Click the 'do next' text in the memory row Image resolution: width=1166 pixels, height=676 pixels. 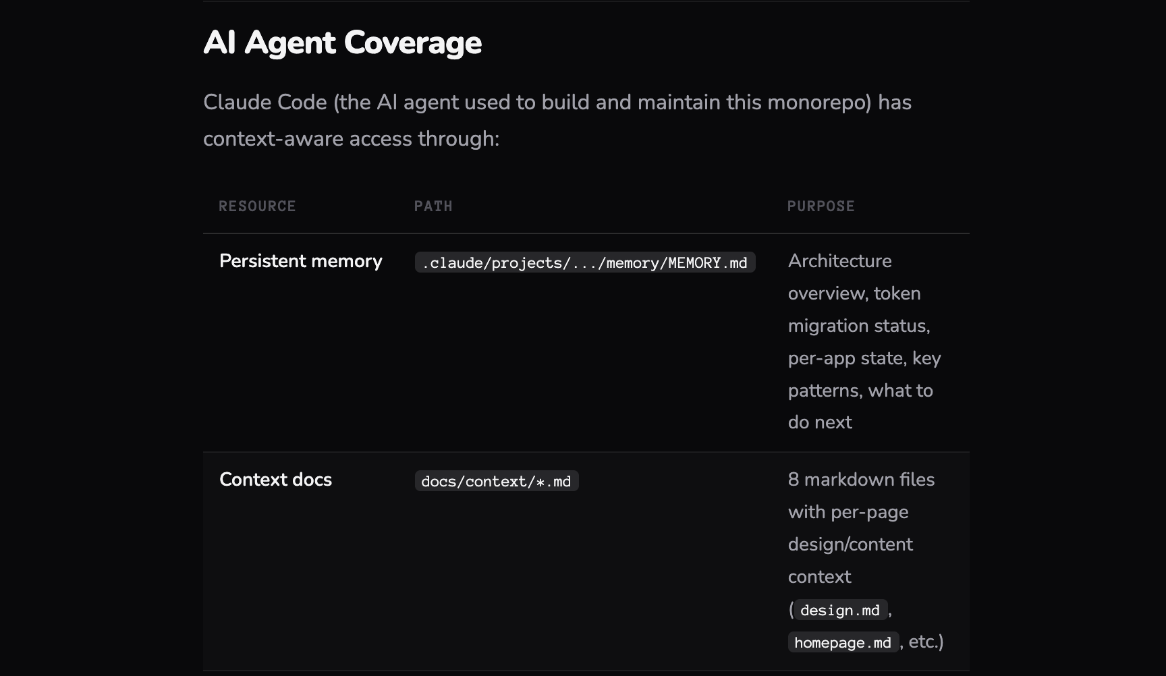pos(820,422)
